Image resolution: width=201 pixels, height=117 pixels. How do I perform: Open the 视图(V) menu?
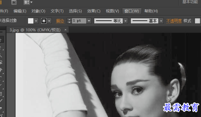(x=112, y=11)
